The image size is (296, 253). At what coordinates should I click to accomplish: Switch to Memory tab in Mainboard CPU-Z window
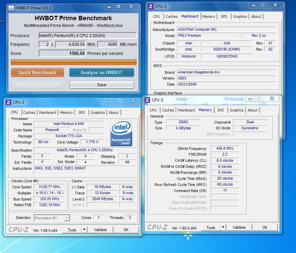pos(209,17)
